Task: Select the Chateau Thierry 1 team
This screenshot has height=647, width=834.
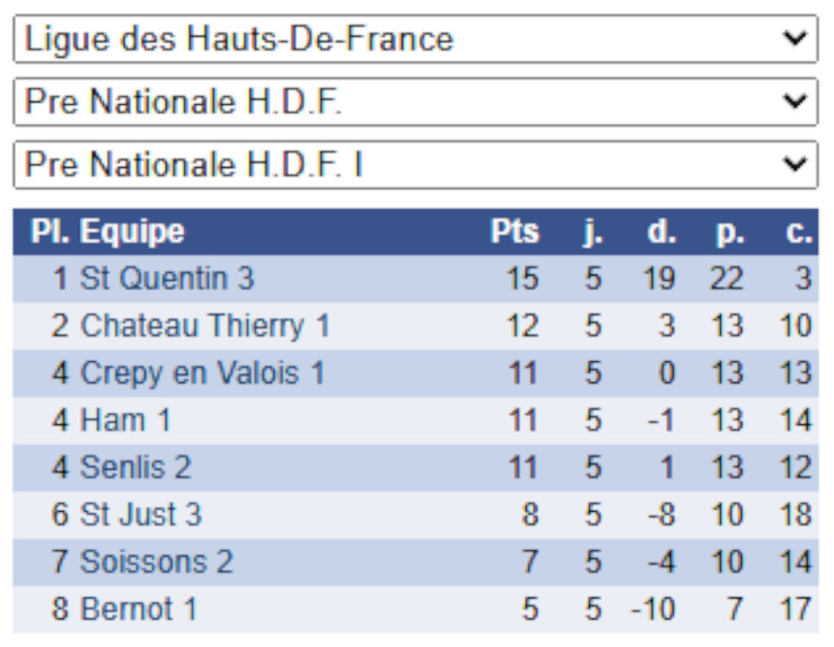Action: pos(204,326)
